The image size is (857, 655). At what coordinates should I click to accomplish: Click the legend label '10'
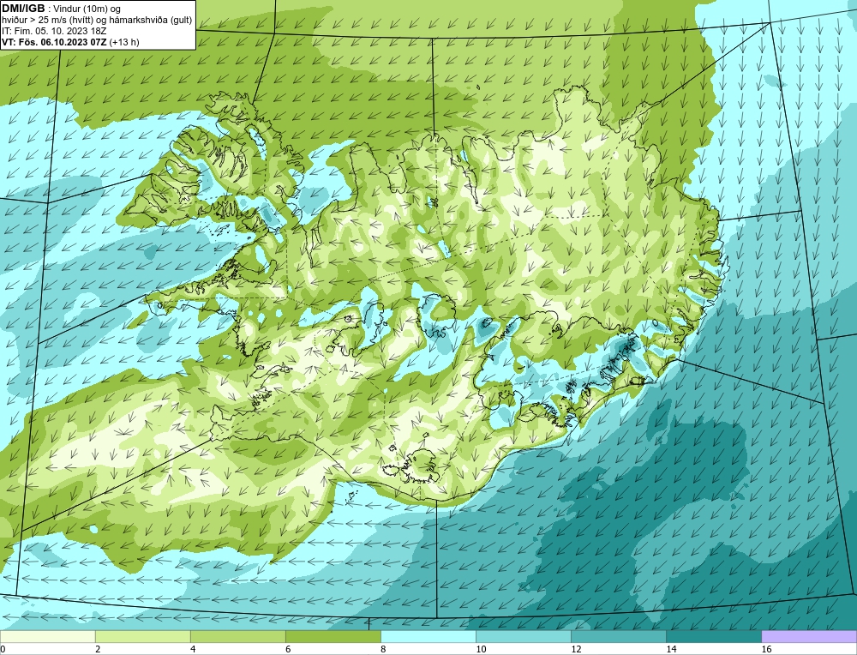(x=481, y=649)
